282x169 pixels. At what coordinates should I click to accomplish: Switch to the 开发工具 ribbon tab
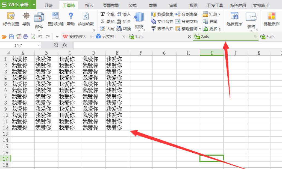click(215, 5)
